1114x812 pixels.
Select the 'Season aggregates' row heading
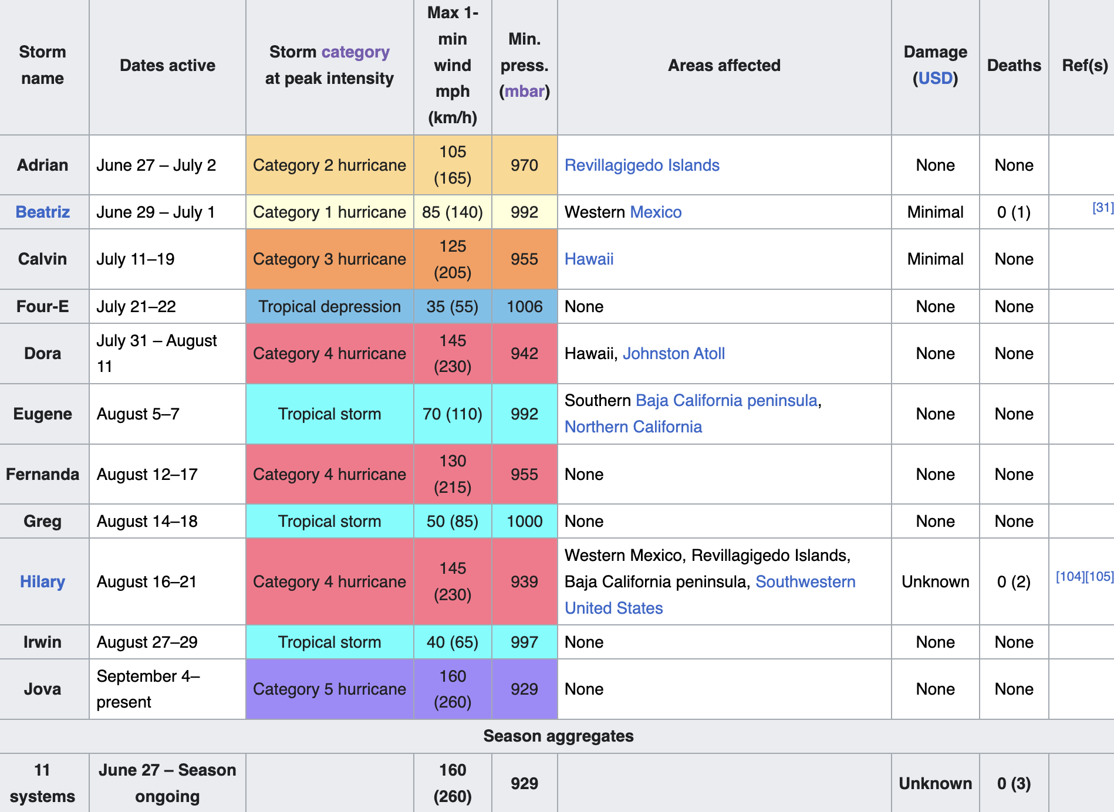[x=558, y=736]
